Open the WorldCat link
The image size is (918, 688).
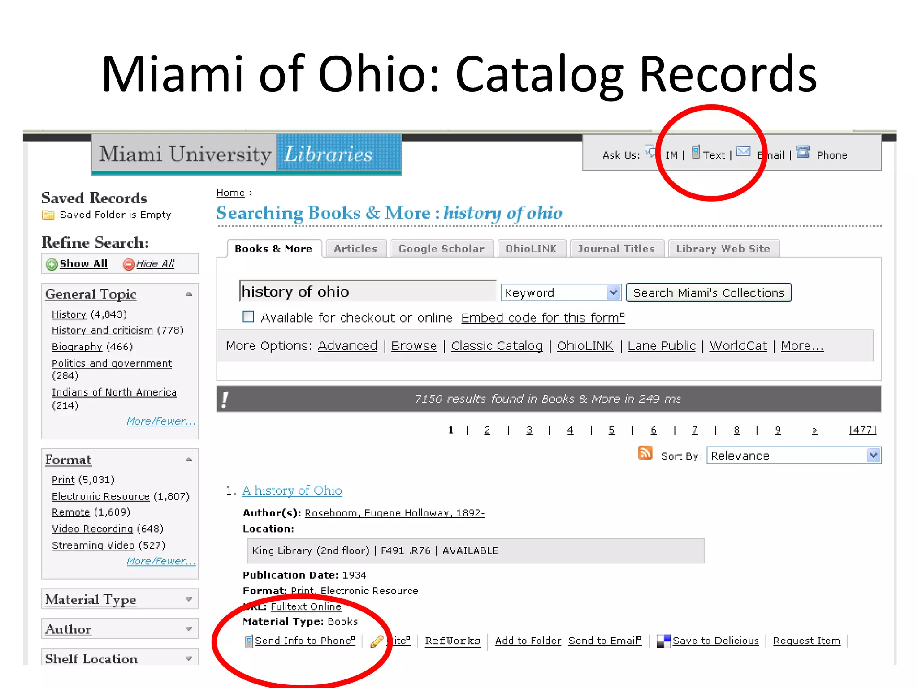(738, 346)
